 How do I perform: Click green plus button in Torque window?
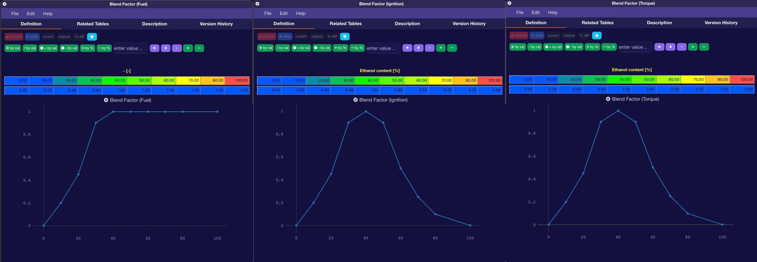(693, 47)
